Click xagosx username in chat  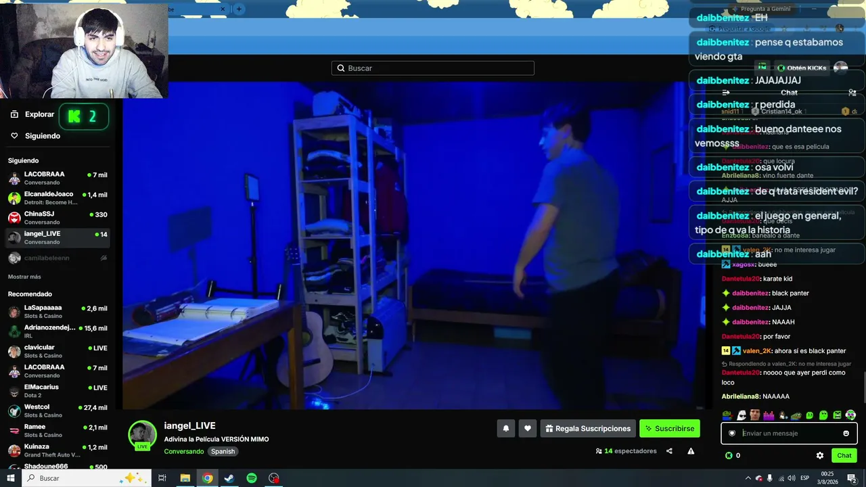744,264
